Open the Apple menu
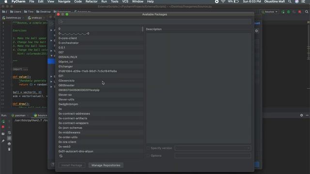Image resolution: width=310 pixels, height=174 pixels. click(x=6, y=1)
